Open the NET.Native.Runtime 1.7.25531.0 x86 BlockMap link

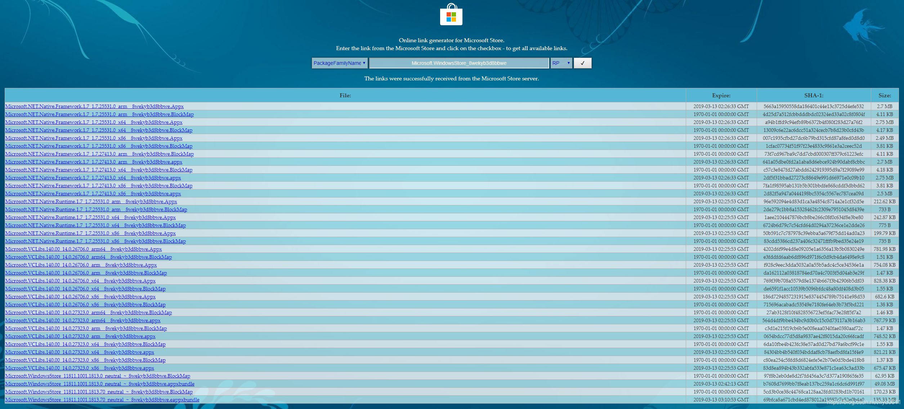[x=95, y=241]
